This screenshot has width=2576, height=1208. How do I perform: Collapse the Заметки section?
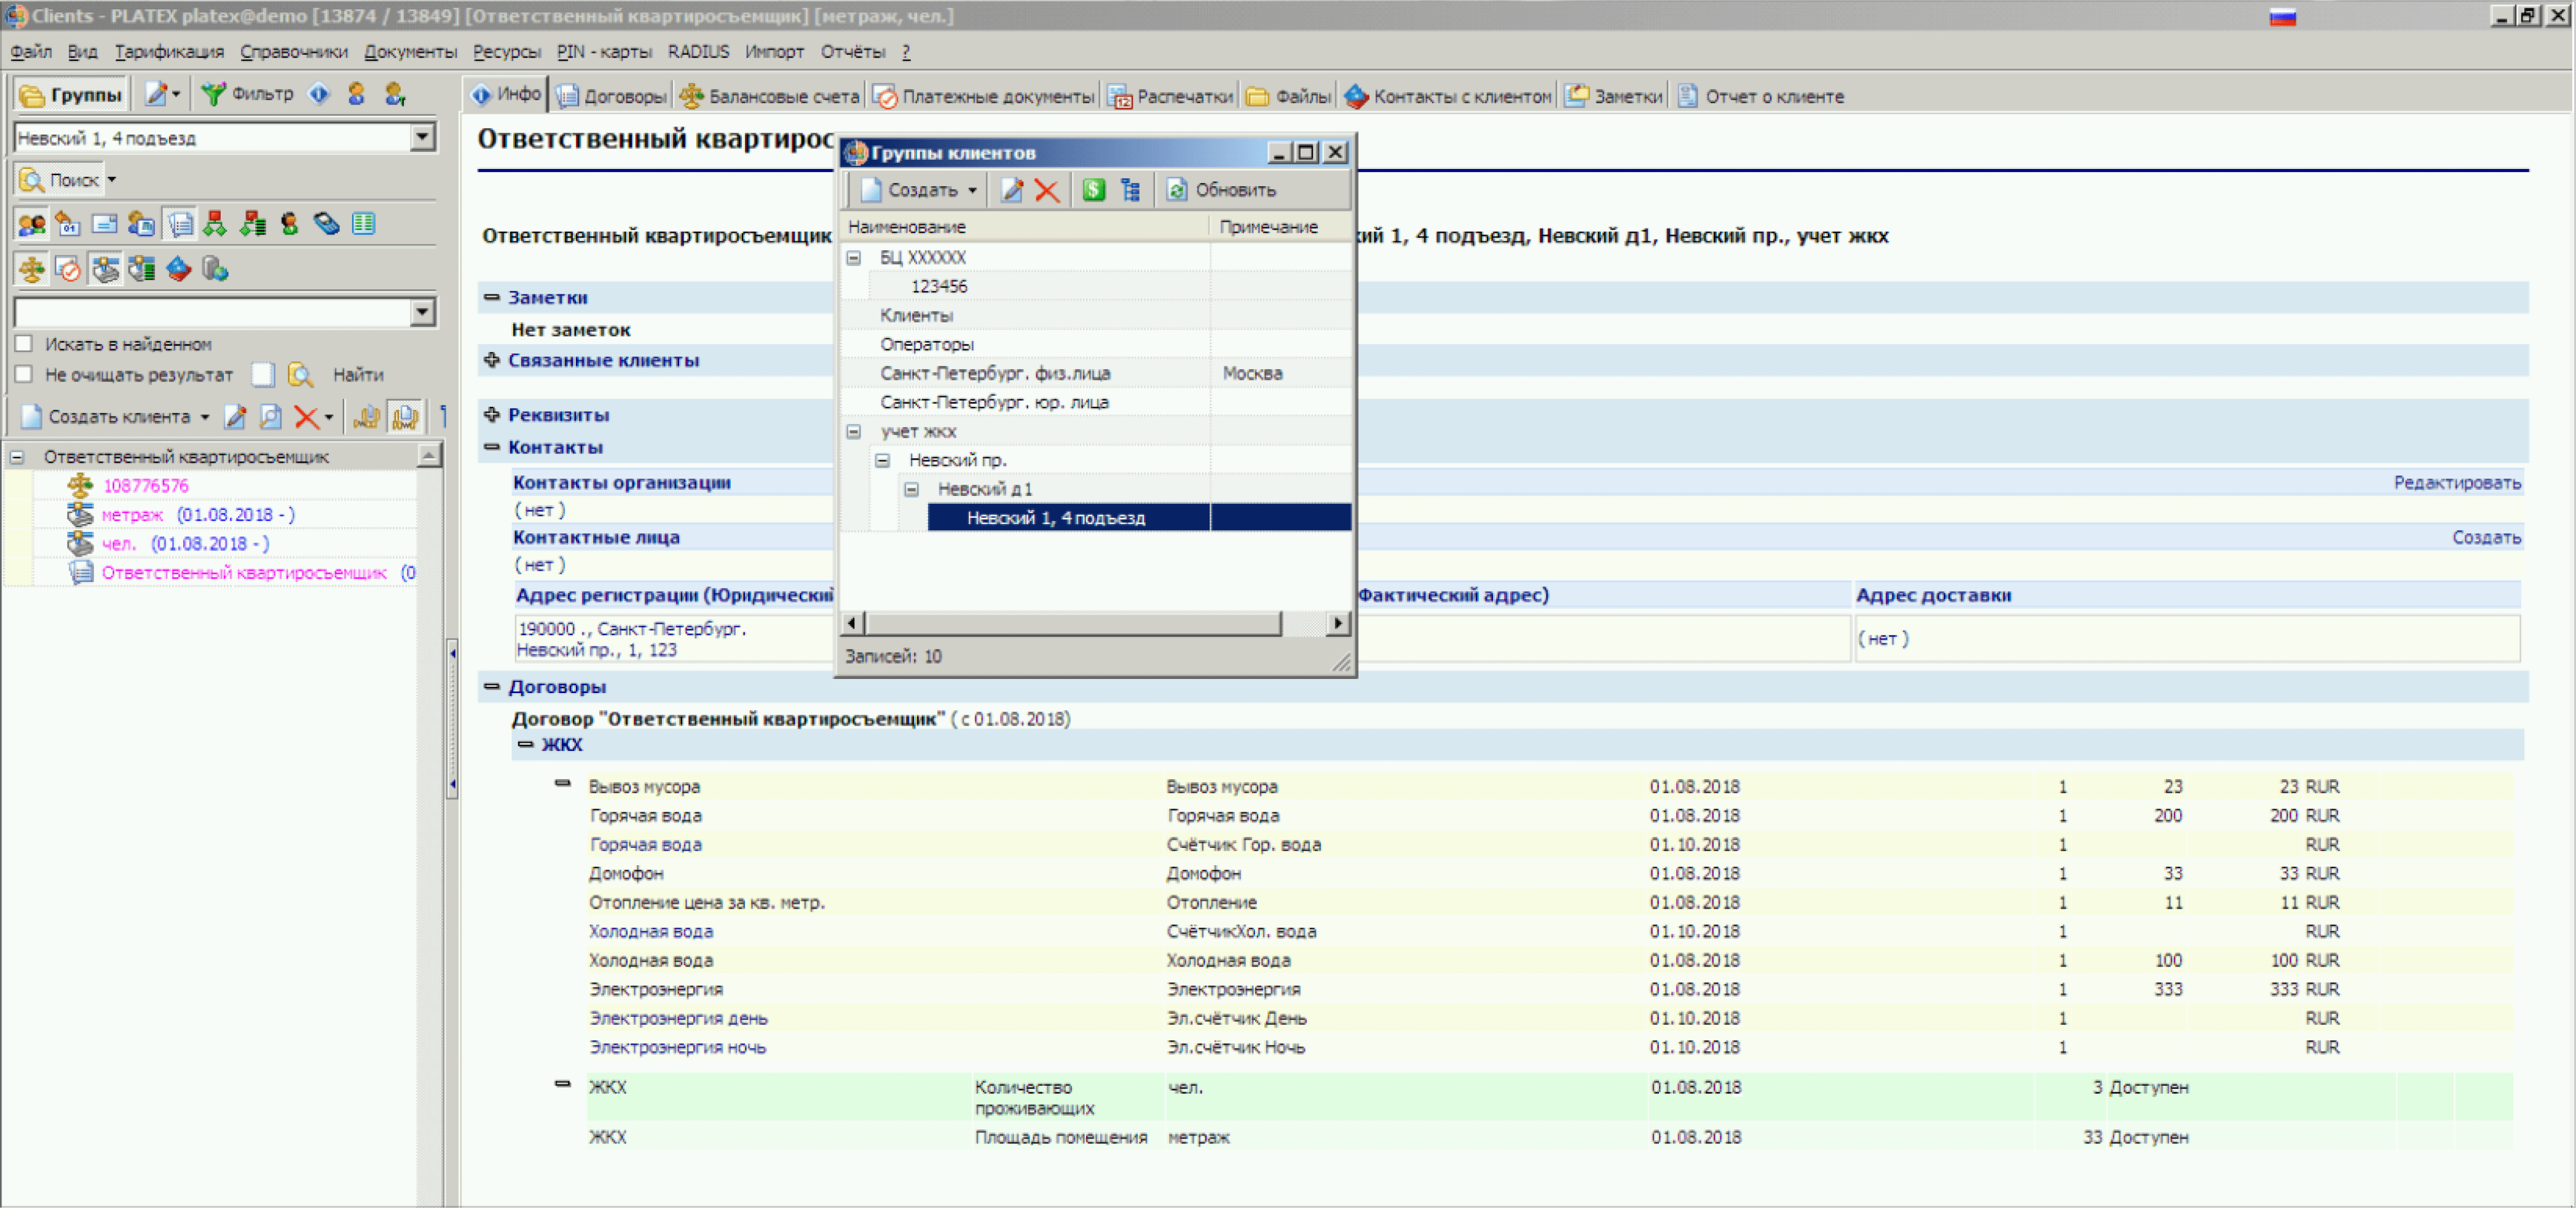492,297
